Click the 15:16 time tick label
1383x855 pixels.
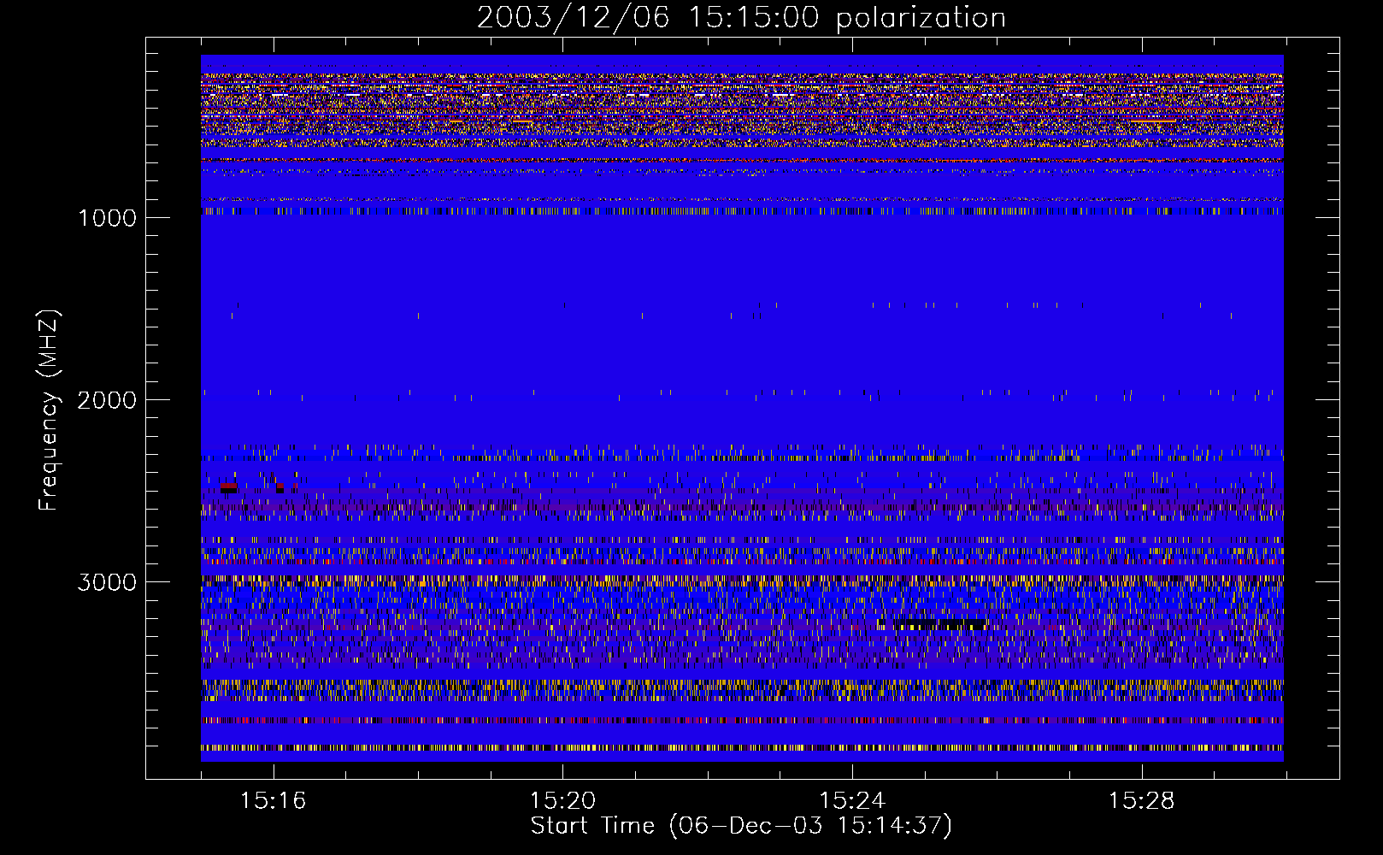pos(273,801)
